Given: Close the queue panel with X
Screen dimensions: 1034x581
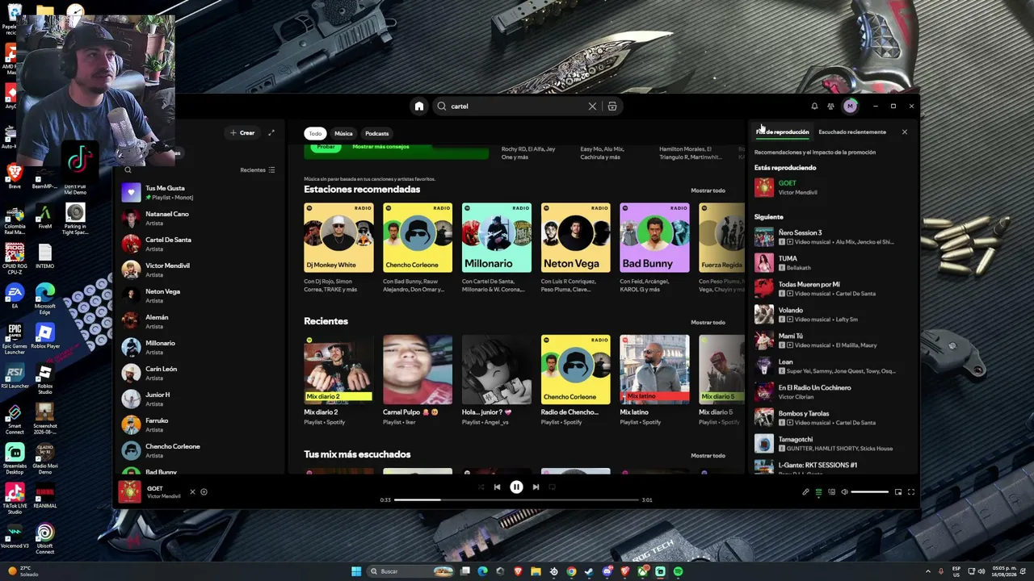Looking at the screenshot, I should (904, 132).
